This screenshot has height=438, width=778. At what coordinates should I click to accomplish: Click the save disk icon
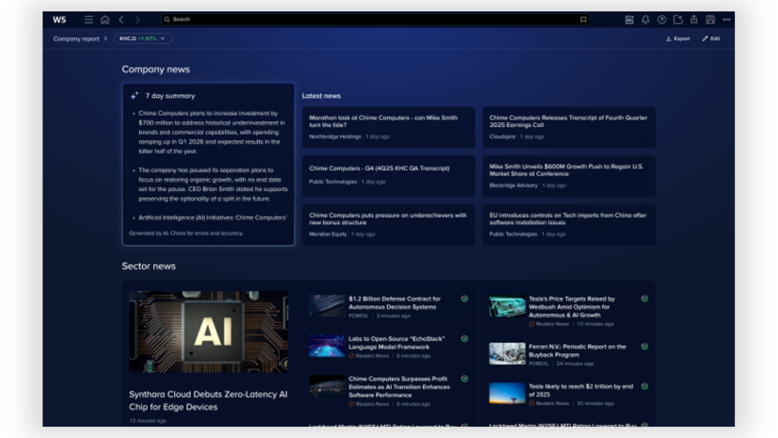click(710, 19)
